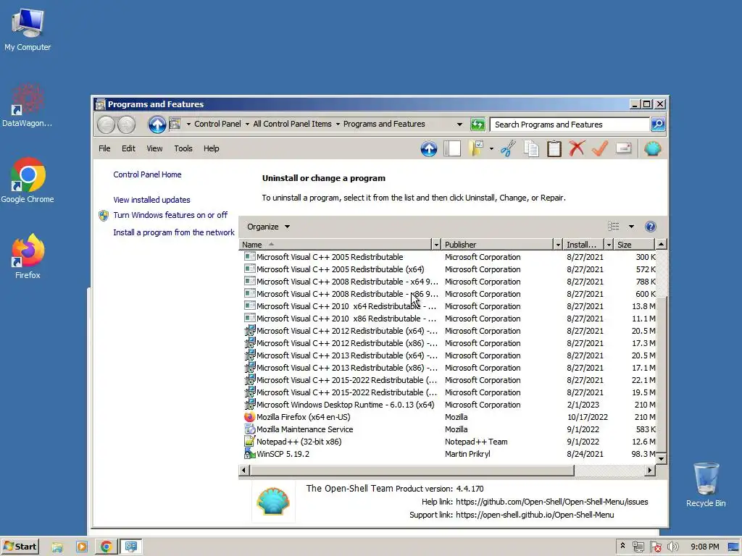742x556 pixels.
Task: Click the vertical scrollbar down arrow
Action: 661,458
